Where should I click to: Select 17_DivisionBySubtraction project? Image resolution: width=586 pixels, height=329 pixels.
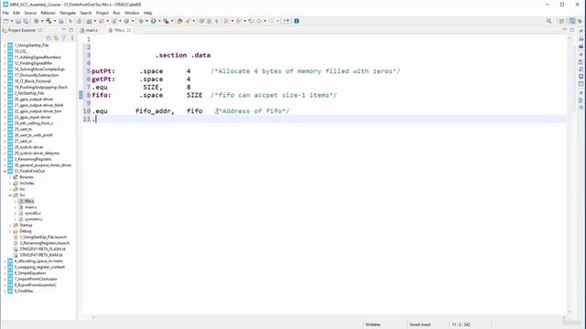[37, 75]
